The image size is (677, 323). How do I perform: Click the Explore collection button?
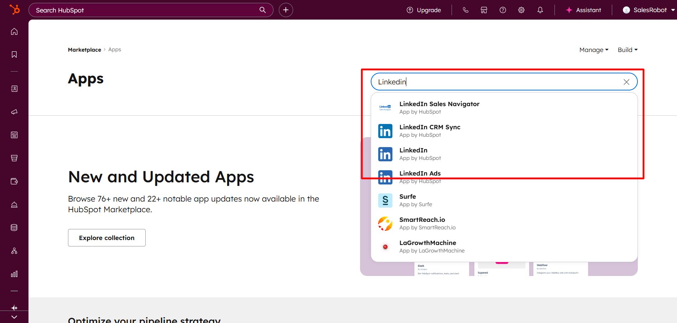[106, 238]
